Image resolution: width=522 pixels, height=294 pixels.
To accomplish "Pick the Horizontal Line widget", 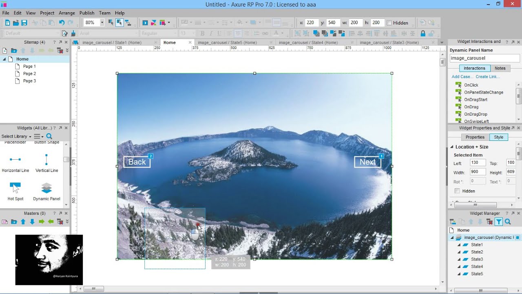I will pos(15,163).
